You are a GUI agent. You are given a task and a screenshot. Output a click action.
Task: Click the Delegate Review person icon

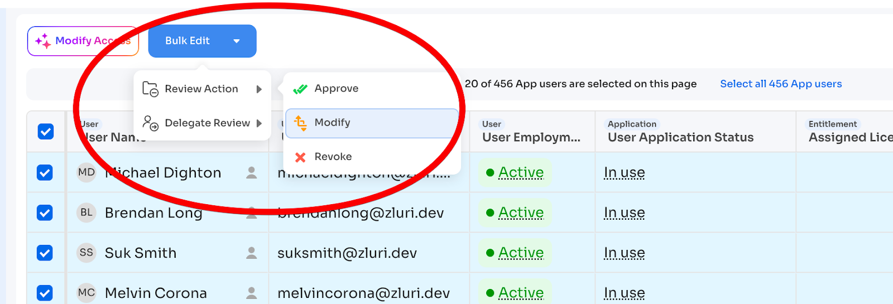click(x=150, y=123)
